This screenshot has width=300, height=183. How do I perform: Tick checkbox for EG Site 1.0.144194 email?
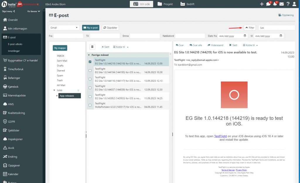[90, 70]
